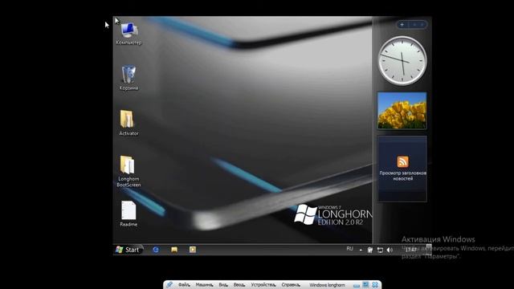This screenshot has width=514, height=289.
Task: Show hidden tray icons arrow
Action: 361,250
